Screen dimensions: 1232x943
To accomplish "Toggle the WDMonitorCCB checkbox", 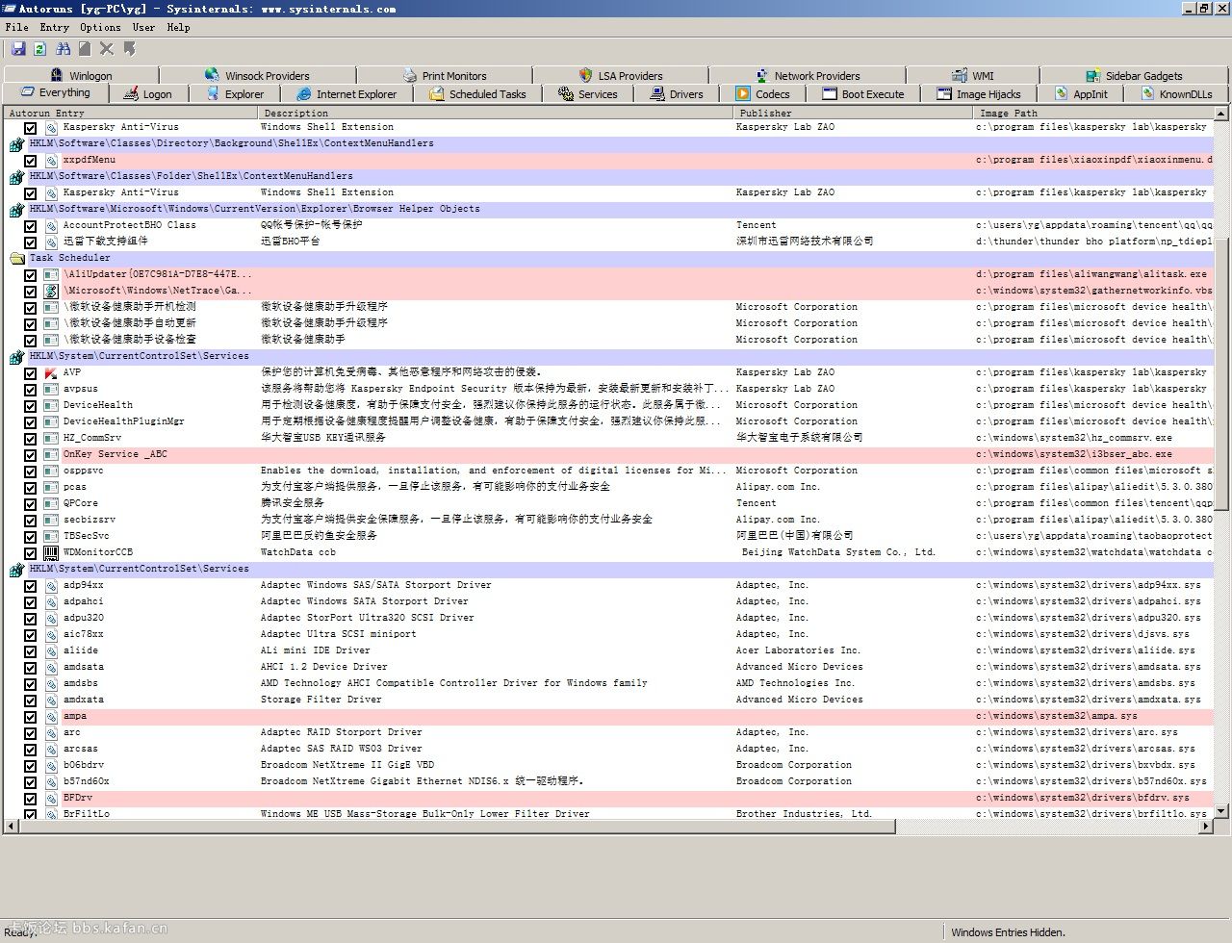I will coord(31,553).
